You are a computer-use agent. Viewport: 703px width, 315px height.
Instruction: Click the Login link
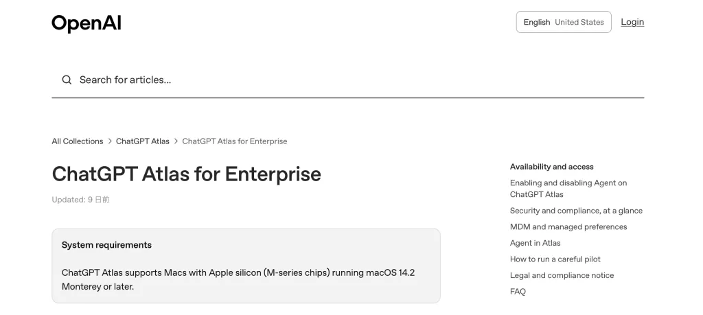coord(632,22)
